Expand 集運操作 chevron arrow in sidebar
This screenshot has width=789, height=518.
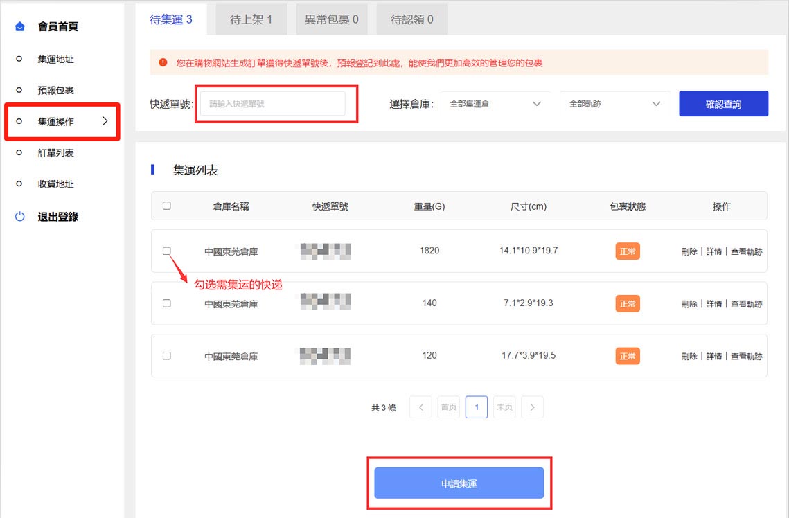point(105,121)
